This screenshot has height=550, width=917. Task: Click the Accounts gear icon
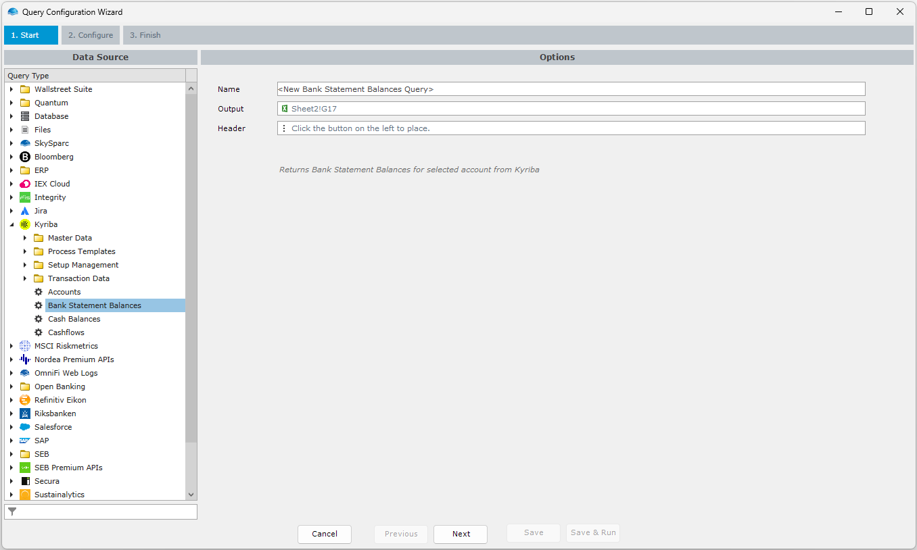tap(39, 292)
